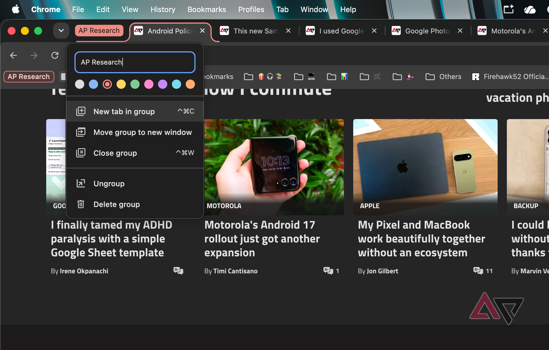The image size is (549, 350).
Task: Close the Google Photo tab
Action: pos(460,31)
